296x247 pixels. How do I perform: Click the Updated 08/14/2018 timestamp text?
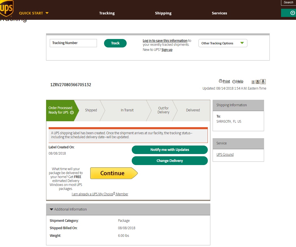tap(234, 88)
